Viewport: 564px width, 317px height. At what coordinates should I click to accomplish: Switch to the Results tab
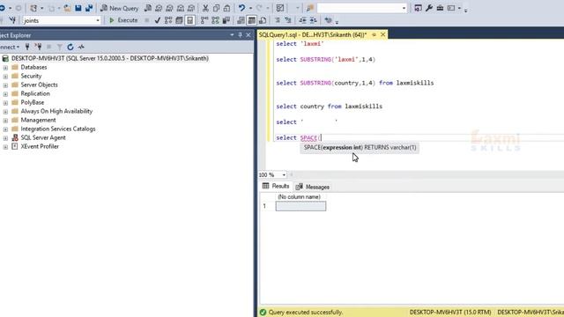(276, 186)
